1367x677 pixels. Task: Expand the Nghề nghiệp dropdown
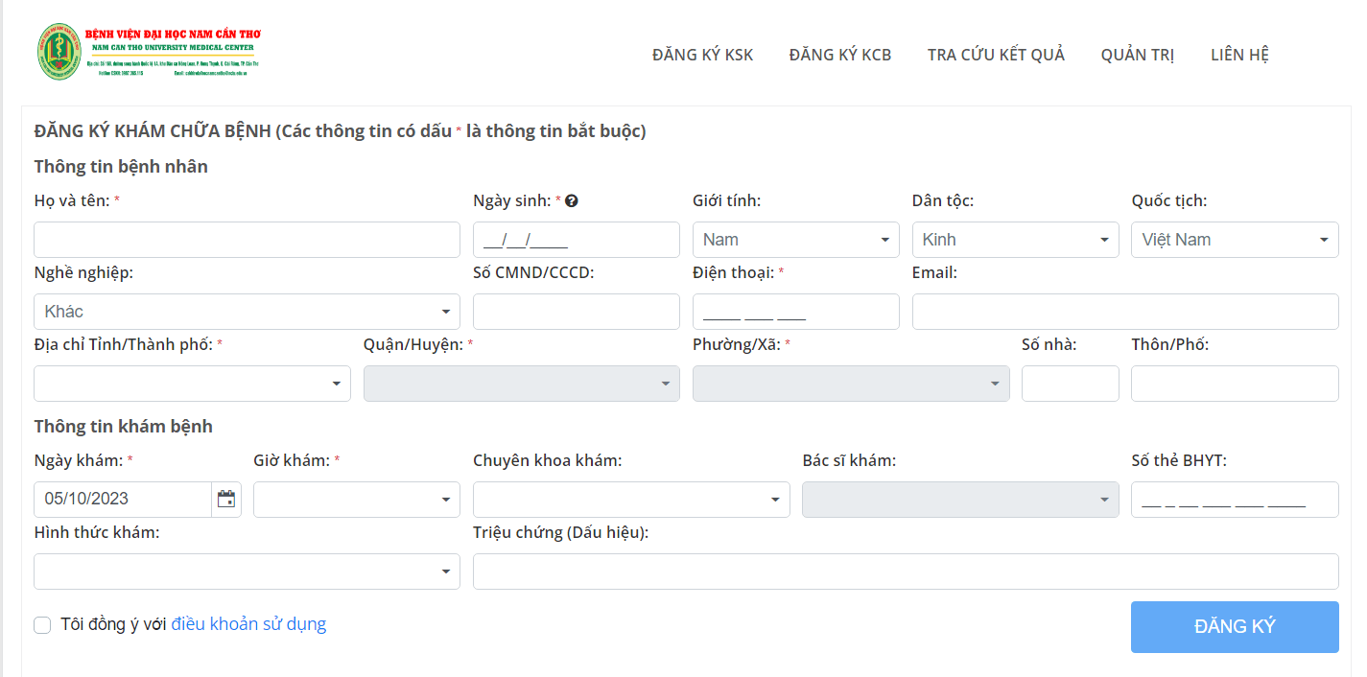pyautogui.click(x=247, y=312)
